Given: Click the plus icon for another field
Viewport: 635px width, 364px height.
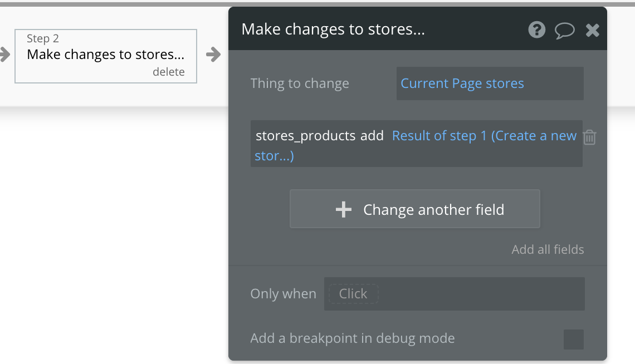Looking at the screenshot, I should (343, 209).
